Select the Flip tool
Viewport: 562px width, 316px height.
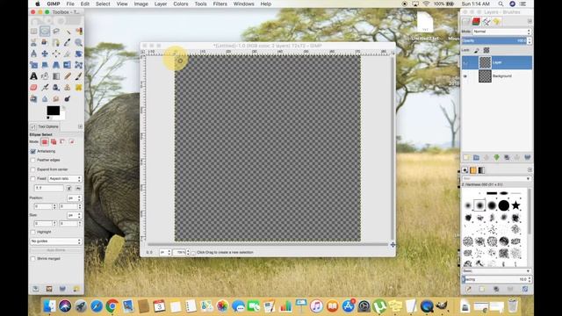(68, 65)
